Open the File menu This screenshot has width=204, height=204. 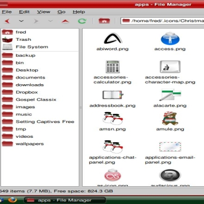pos(7,12)
